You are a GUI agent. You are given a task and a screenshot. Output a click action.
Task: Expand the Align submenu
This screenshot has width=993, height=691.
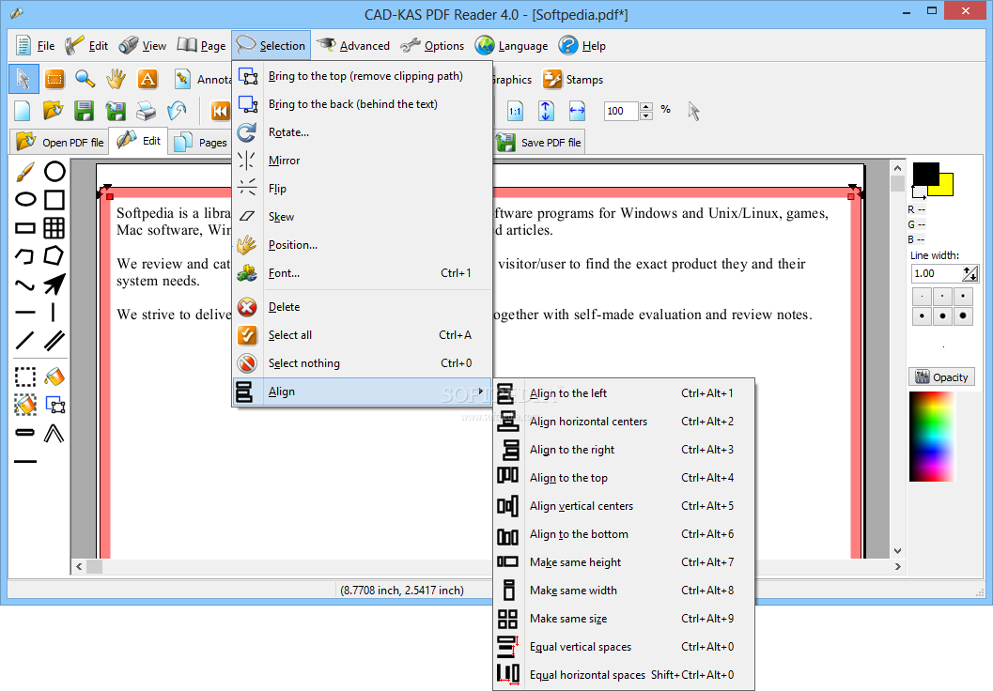pos(363,392)
